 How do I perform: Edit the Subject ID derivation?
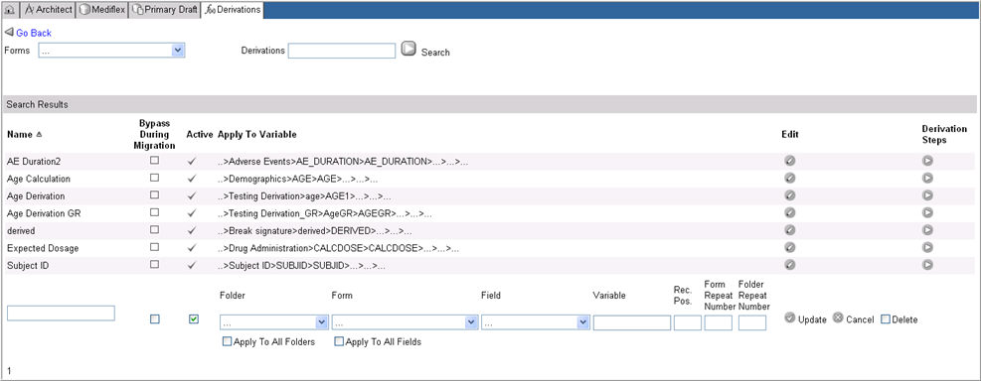pyautogui.click(x=789, y=265)
